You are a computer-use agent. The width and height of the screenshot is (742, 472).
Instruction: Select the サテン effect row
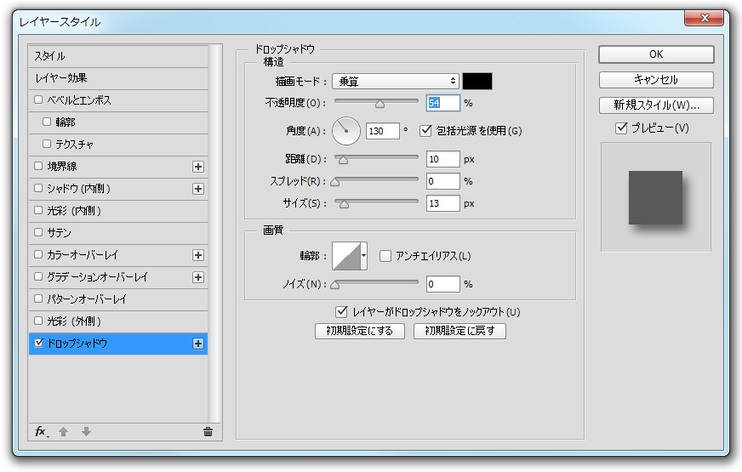[118, 233]
